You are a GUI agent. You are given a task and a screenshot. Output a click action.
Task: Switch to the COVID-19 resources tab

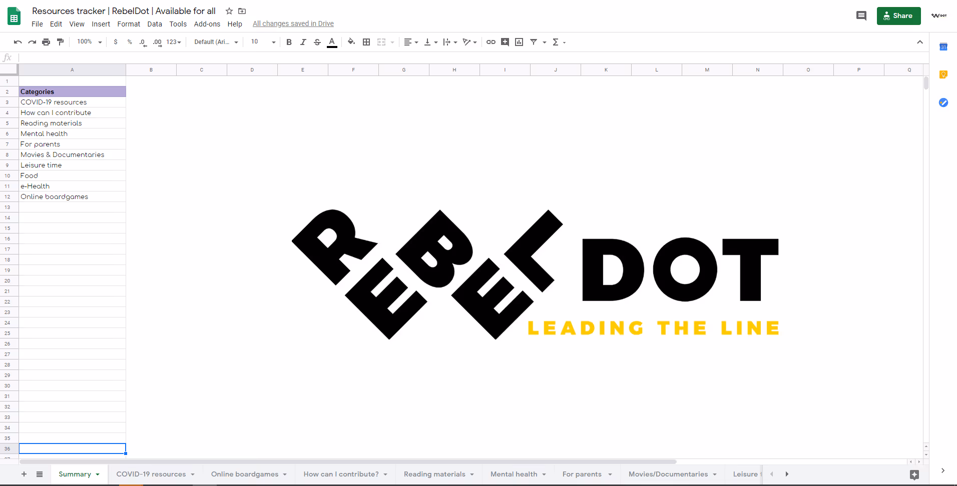click(x=155, y=474)
